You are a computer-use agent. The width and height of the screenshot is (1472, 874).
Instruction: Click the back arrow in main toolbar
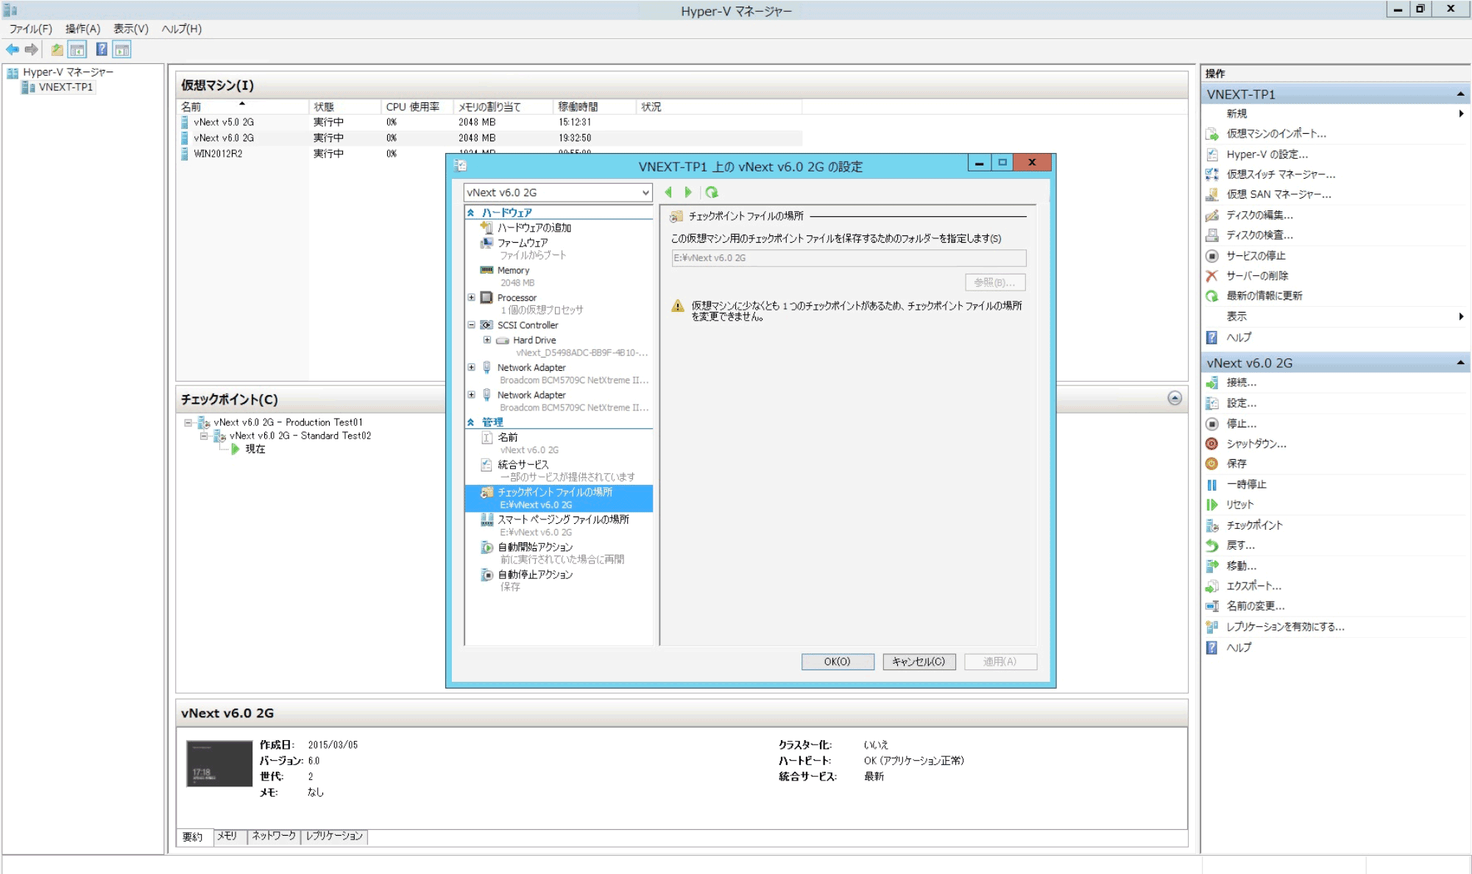pyautogui.click(x=13, y=49)
